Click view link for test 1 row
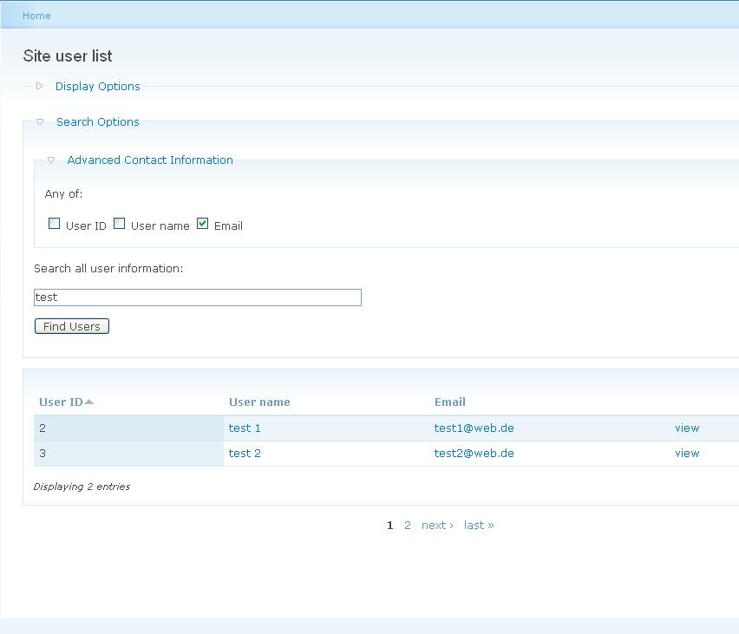The width and height of the screenshot is (739, 634). (687, 428)
